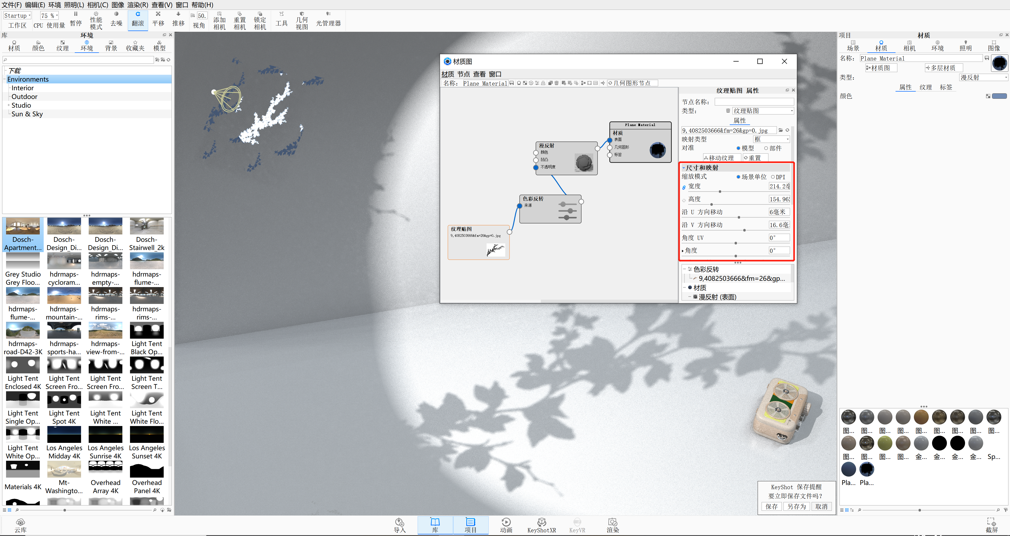The width and height of the screenshot is (1010, 536).
Task: Select the DPI scale mode radio button
Action: [773, 177]
